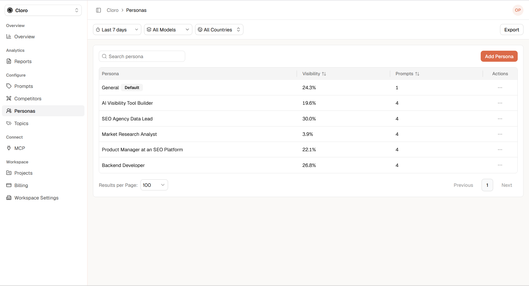Click the AI Visibility Tool Builder name
This screenshot has height=286, width=529.
click(x=127, y=103)
